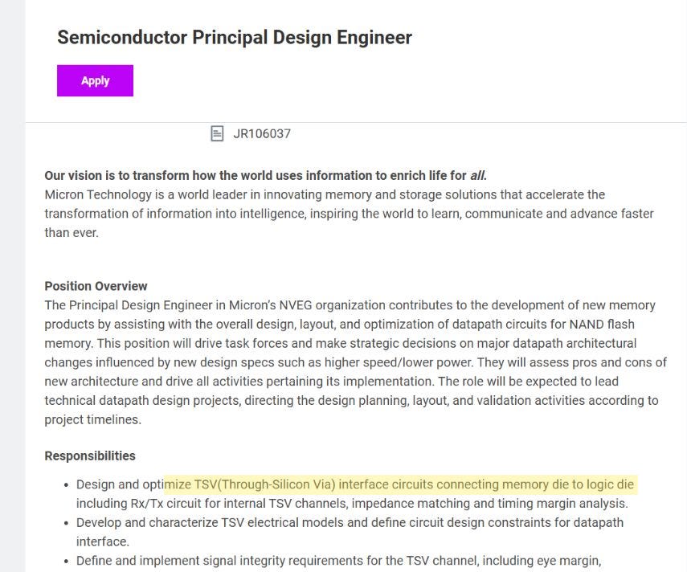
Task: Click the Semiconductor Principal Design Engineer title
Action: (235, 37)
